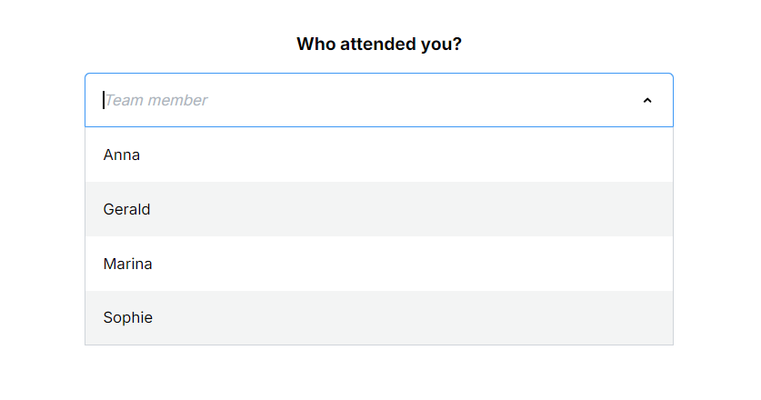Image resolution: width=761 pixels, height=400 pixels.
Task: Select Anna from the list
Action: coord(122,155)
